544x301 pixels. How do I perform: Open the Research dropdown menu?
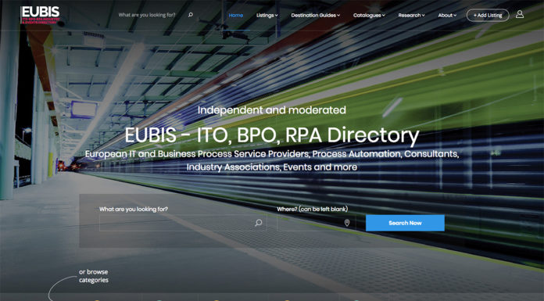point(411,16)
